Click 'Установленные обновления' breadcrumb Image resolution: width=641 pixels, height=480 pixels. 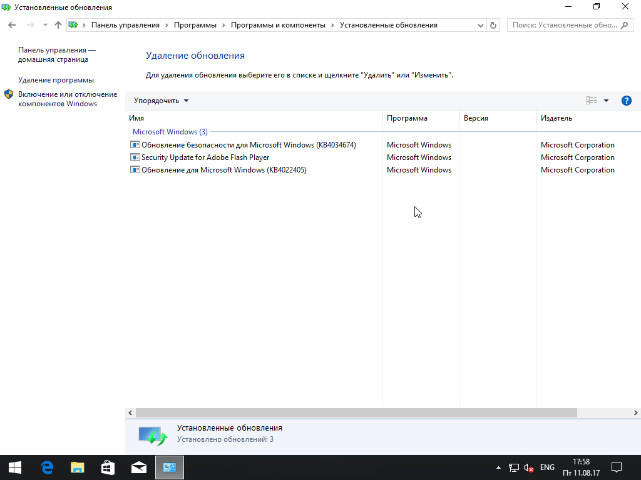click(x=388, y=25)
